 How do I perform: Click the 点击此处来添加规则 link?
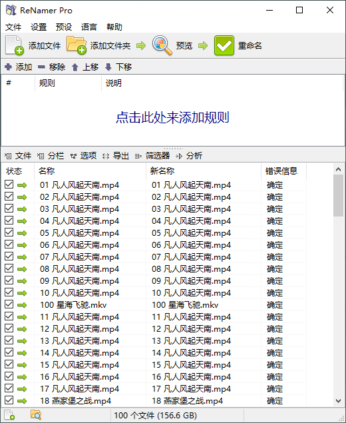(172, 118)
